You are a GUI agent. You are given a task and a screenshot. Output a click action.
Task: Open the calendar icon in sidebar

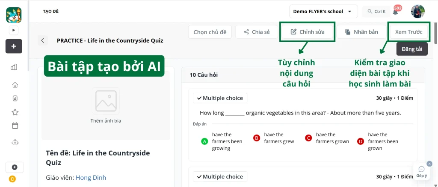point(15,126)
